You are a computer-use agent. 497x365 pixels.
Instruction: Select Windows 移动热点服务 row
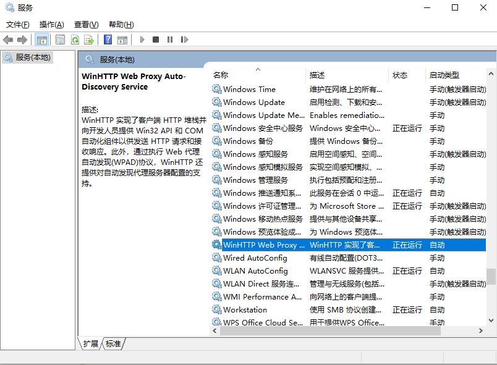click(x=348, y=219)
